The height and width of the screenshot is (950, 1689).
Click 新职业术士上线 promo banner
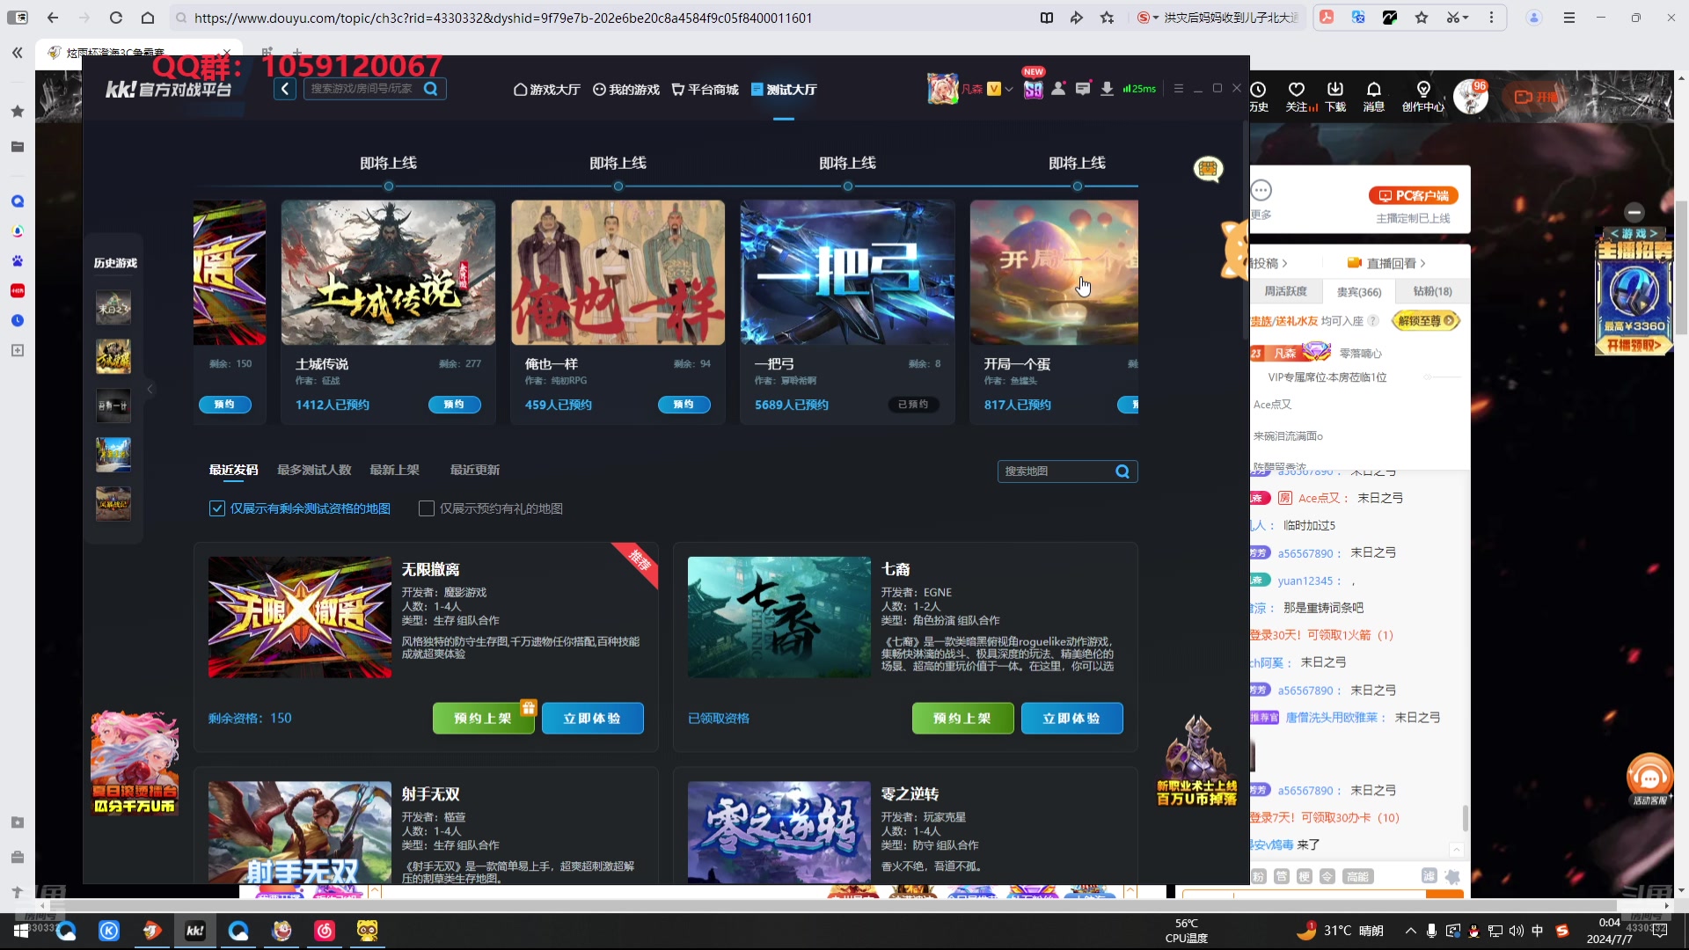[1196, 762]
